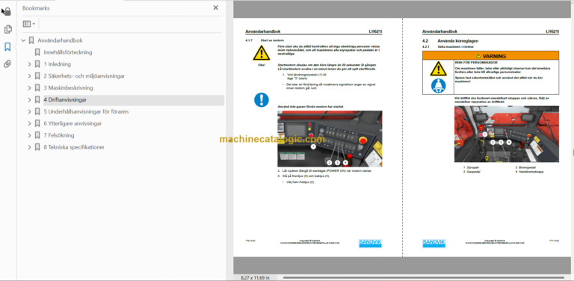Screen dimensions: 574x281
Task: Go to Användarhandbok root bookmark
Action: [60, 40]
